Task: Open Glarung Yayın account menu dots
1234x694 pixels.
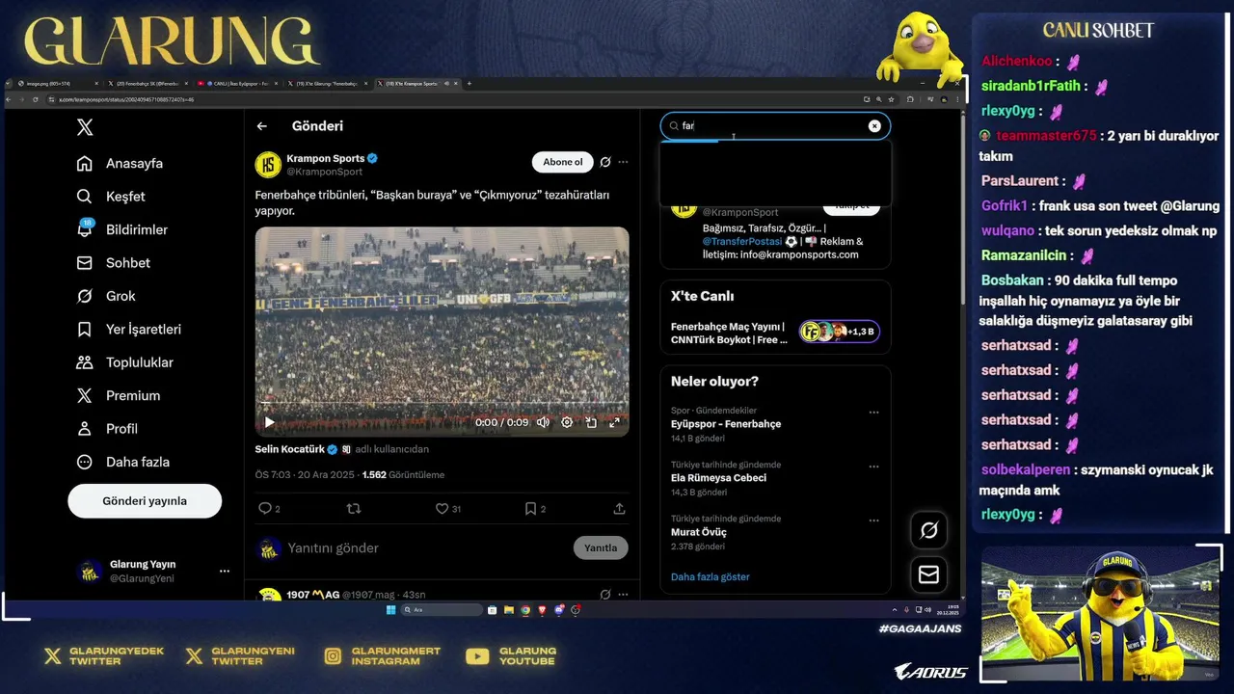Action: coord(225,571)
